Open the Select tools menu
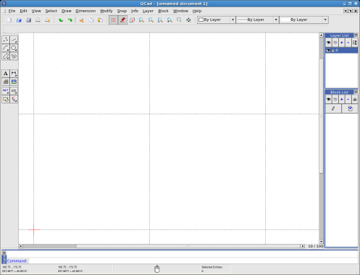 (14, 99)
